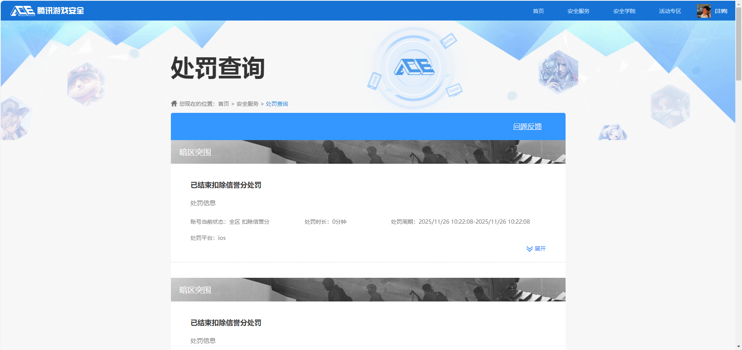
Task: Click 首页 in the breadcrumb trail
Action: tap(223, 104)
